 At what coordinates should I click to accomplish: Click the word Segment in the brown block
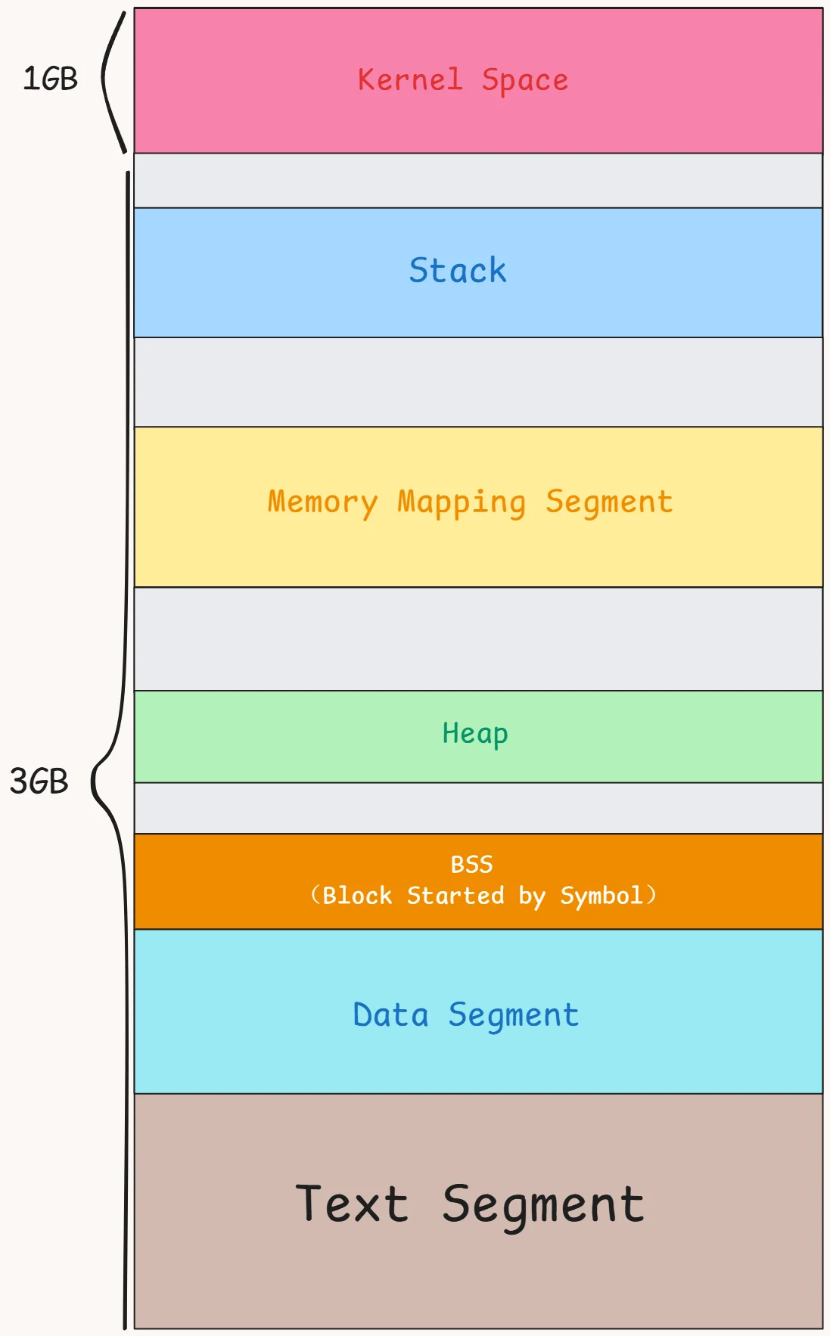coord(543,1206)
